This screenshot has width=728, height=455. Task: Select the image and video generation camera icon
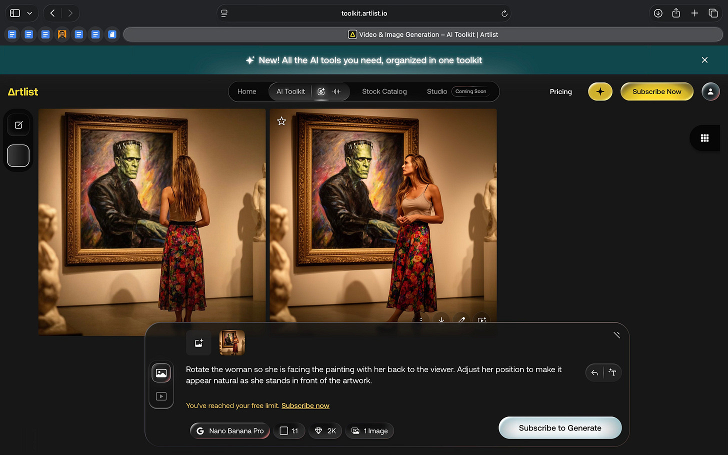pos(321,91)
